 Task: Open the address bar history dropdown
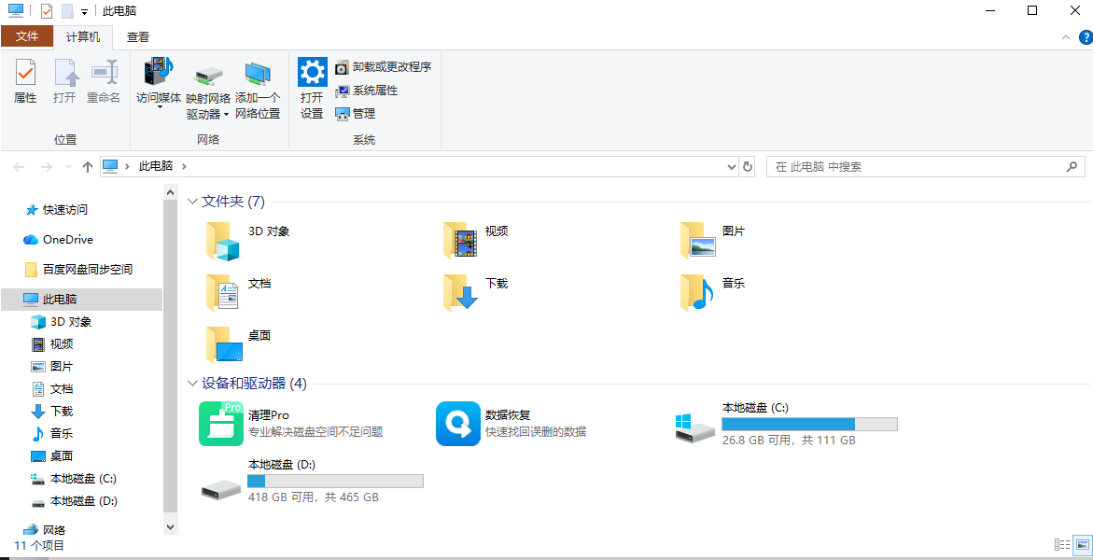coord(731,167)
